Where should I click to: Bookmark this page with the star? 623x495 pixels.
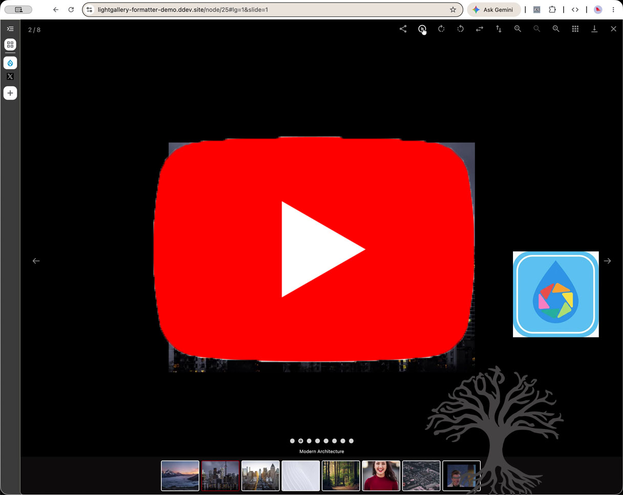453,10
